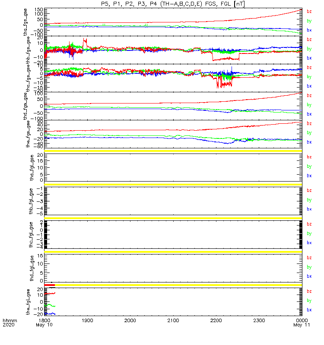
Task: Click the by legend beside thb_fgs_gse panel
Action: pyautogui.click(x=309, y=49)
